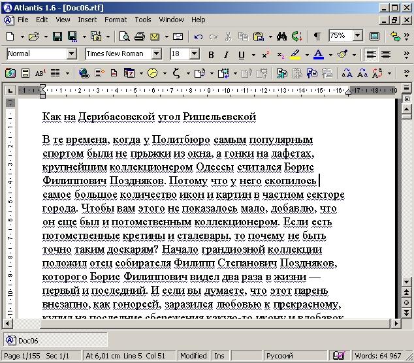Open the Help menu
Image resolution: width=414 pixels, height=363 pixels.
coord(199,20)
